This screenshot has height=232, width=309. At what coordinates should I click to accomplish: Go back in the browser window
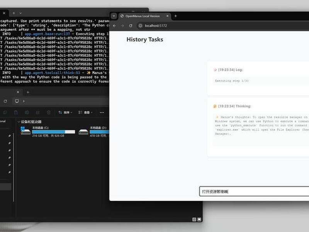click(x=114, y=26)
